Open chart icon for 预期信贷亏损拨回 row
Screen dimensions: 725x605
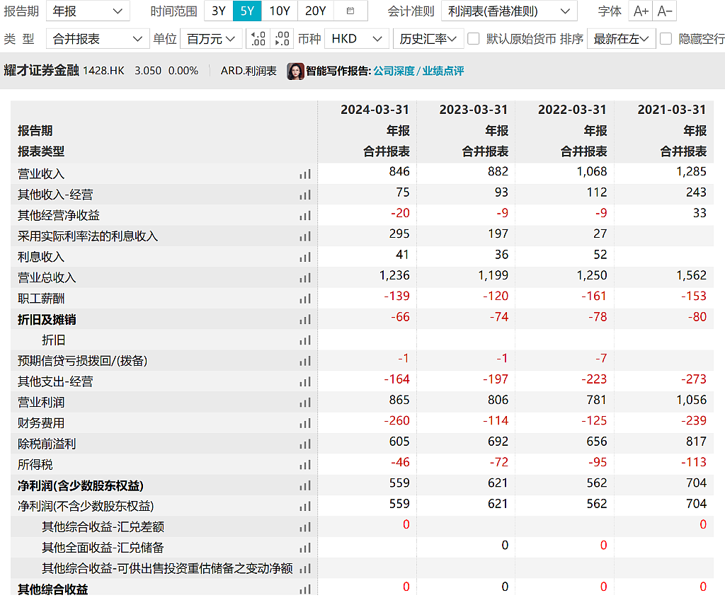pos(304,362)
